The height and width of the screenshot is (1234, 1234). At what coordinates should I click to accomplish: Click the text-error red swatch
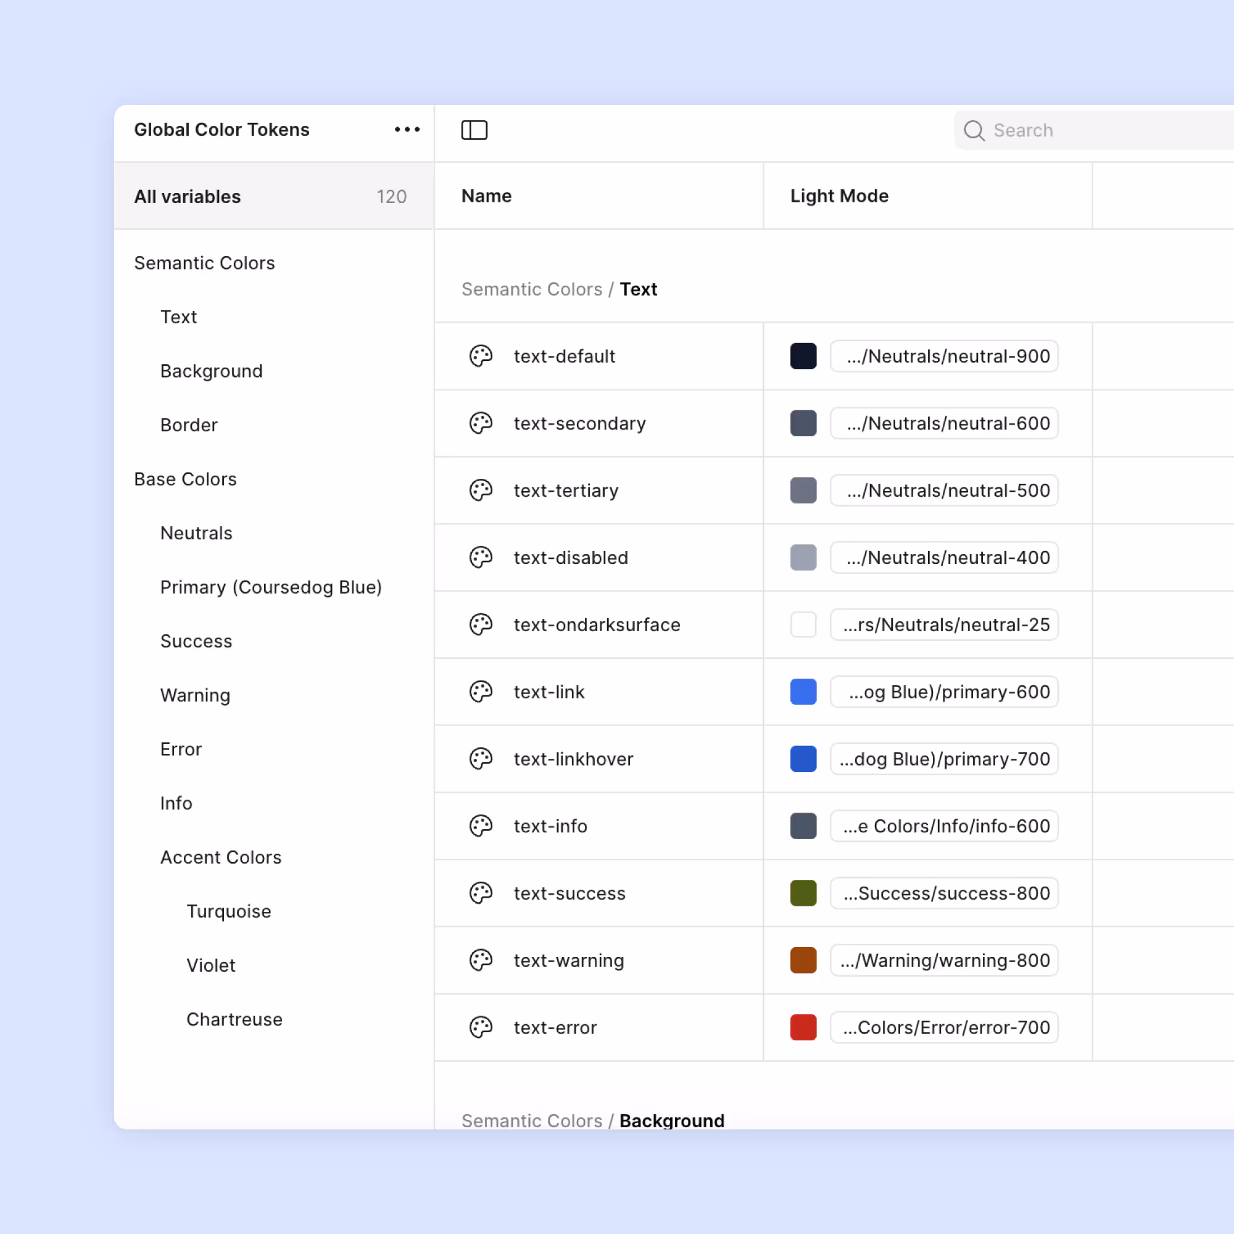803,1027
